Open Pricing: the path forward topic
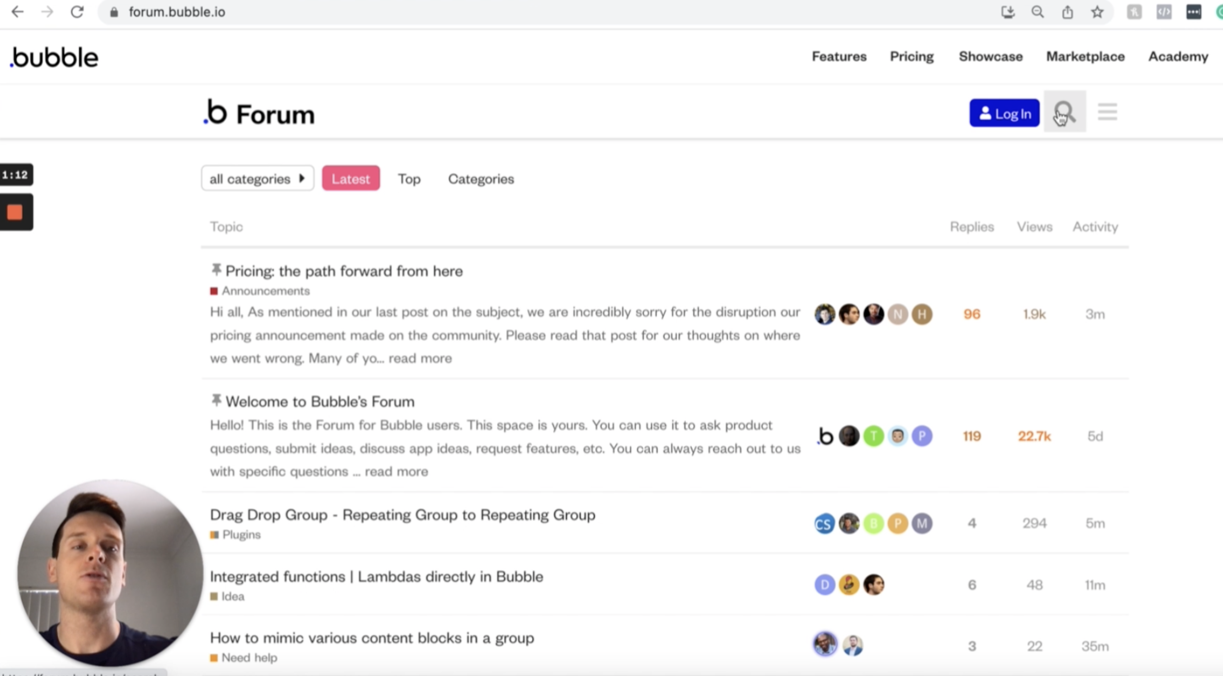 344,271
